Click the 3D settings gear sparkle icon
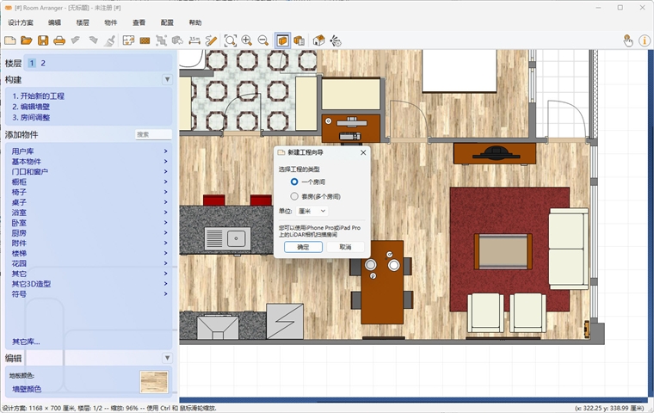This screenshot has height=413, width=654. point(336,40)
